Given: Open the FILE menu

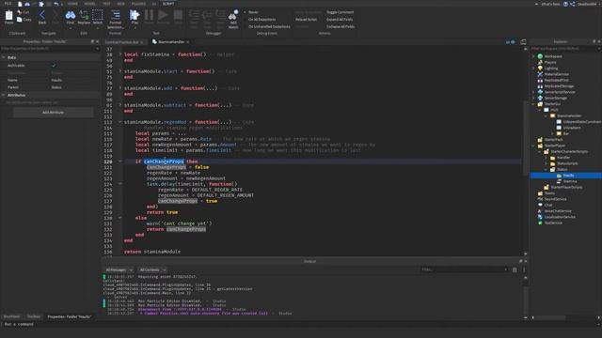Looking at the screenshot, I should (8, 4).
